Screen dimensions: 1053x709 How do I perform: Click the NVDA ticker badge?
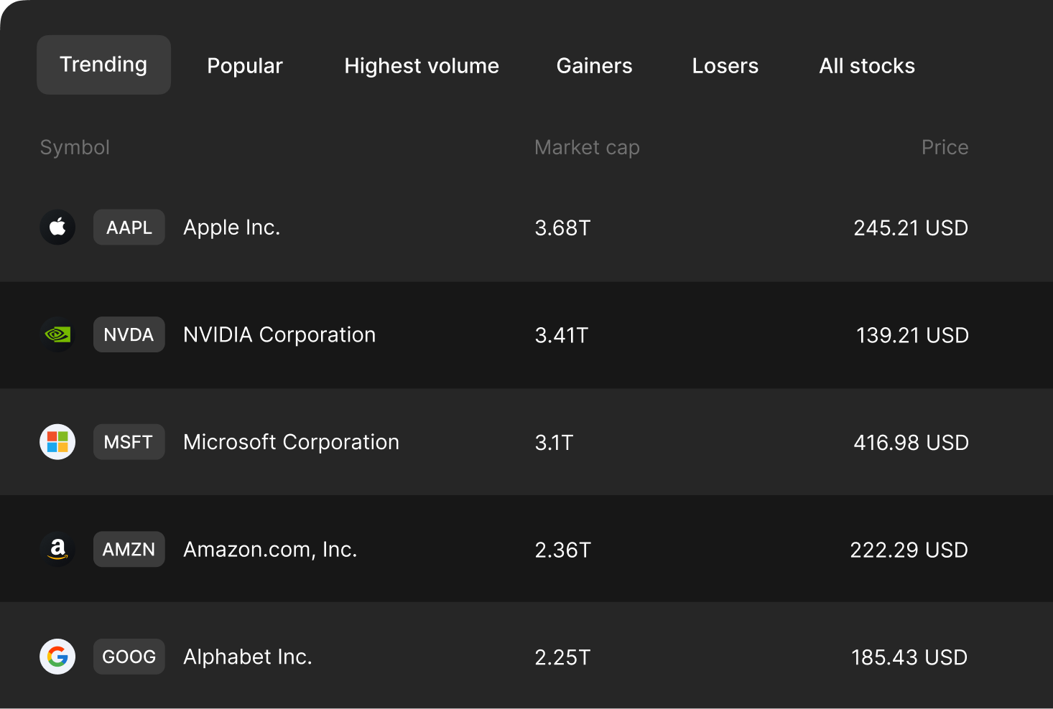click(129, 334)
